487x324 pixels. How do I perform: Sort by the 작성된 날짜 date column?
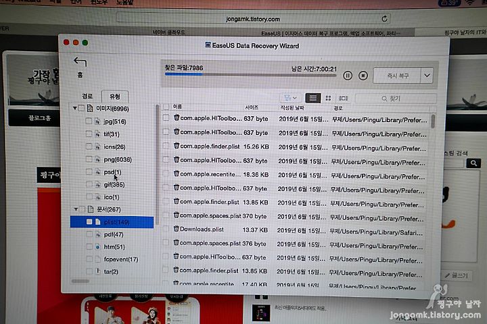[292, 107]
